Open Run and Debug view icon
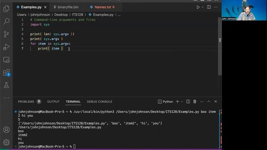This screenshot has height=150, width=267. (x=6, y=47)
